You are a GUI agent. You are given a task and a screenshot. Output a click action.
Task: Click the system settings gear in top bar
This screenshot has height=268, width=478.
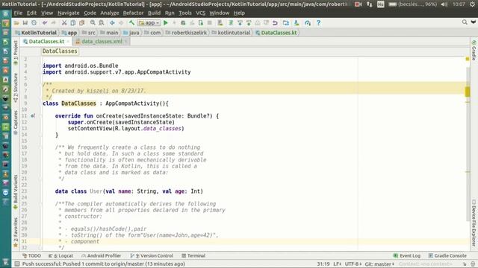coord(473,4)
